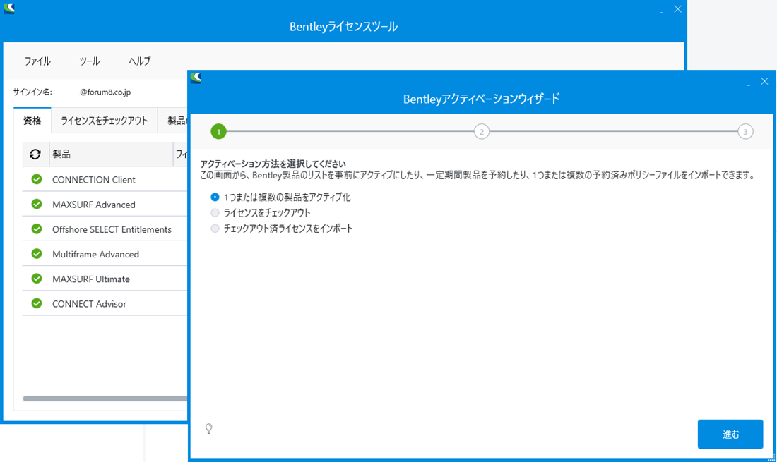Select the CONNECT Advisor row text
The width and height of the screenshot is (777, 462).
tap(89, 304)
